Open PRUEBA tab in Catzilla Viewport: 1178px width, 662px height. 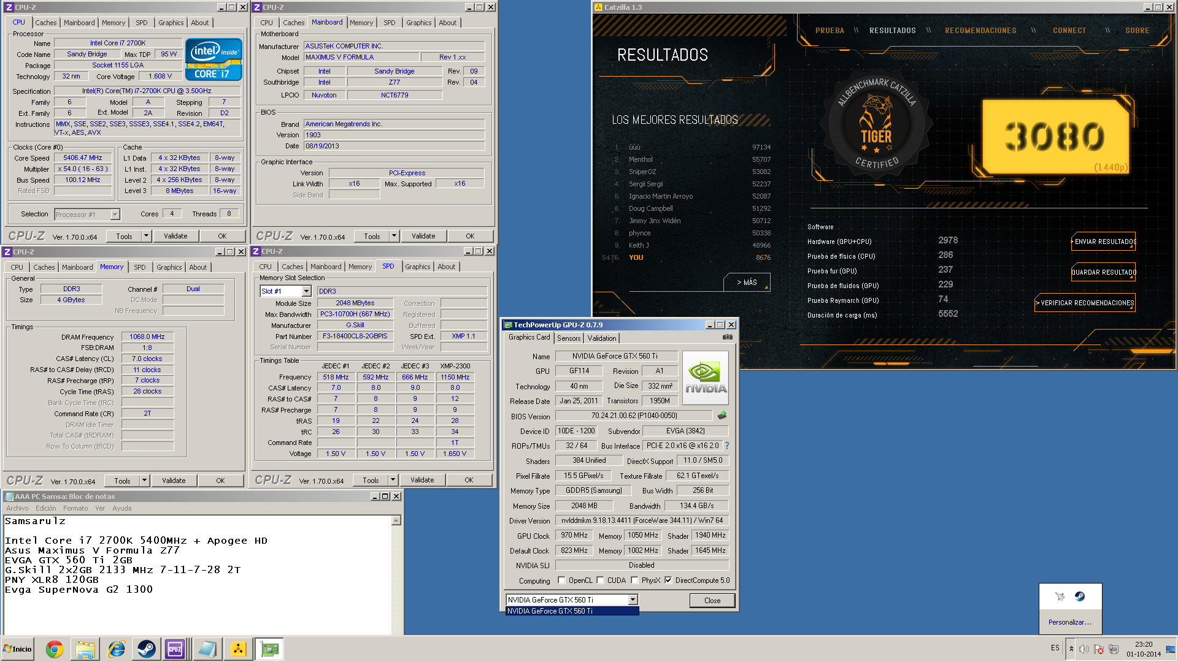click(x=830, y=31)
